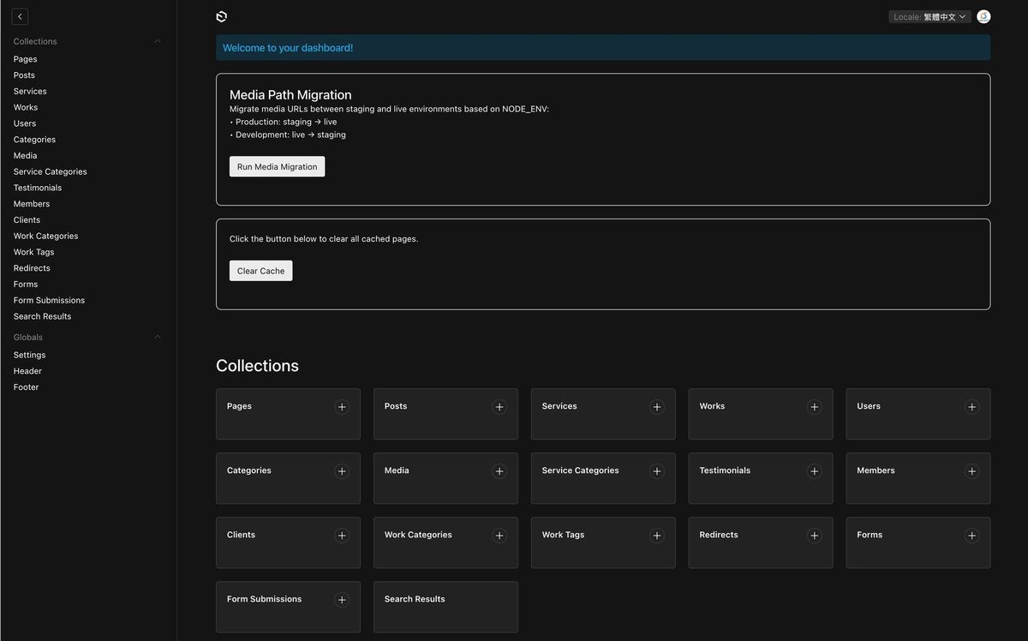Click plus icon on Media card
This screenshot has height=641, width=1028.
pos(499,471)
